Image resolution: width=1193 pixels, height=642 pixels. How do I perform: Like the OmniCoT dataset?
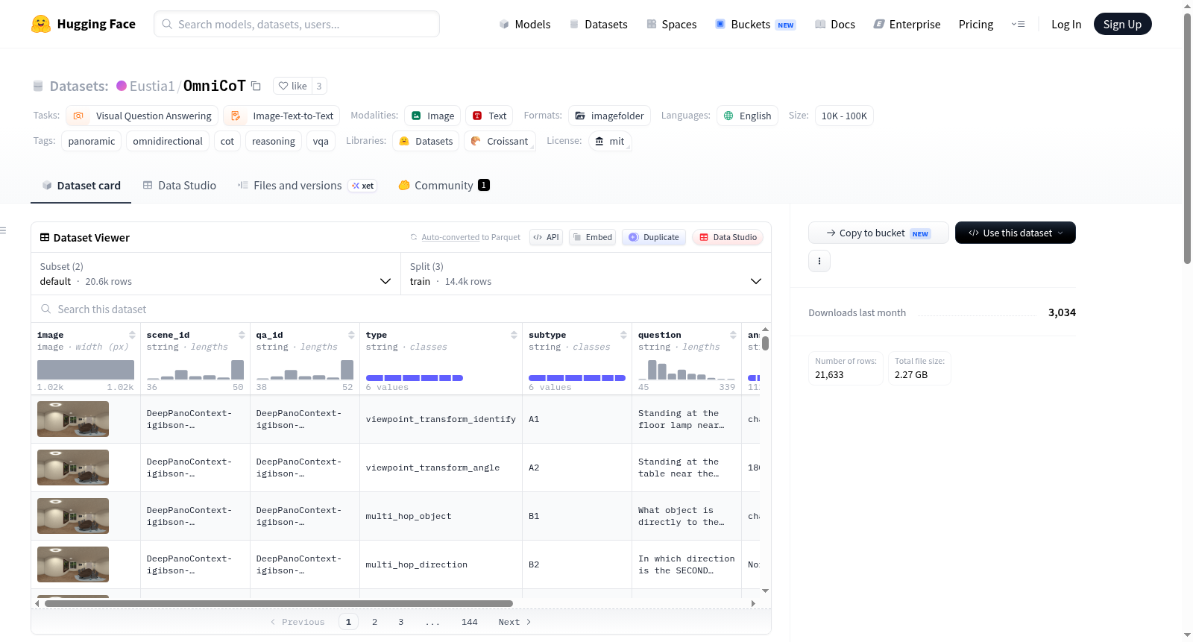(292, 86)
